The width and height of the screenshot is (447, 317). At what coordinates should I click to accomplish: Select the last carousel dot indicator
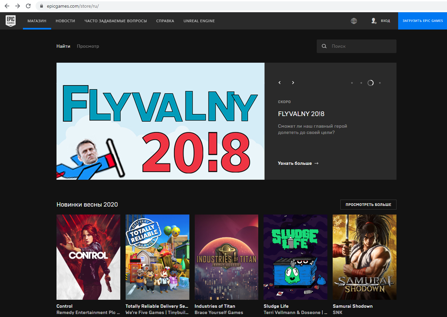[380, 83]
